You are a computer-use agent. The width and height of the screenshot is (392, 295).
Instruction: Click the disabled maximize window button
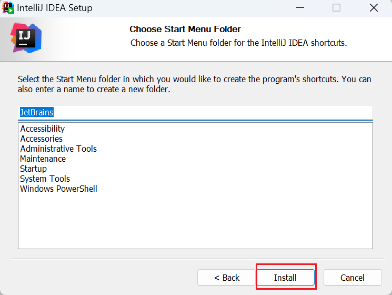[336, 8]
